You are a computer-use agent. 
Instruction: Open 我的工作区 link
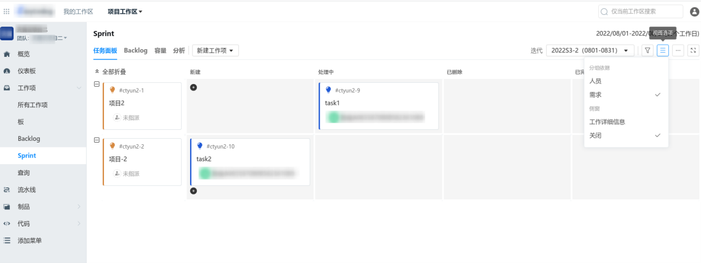(x=78, y=11)
